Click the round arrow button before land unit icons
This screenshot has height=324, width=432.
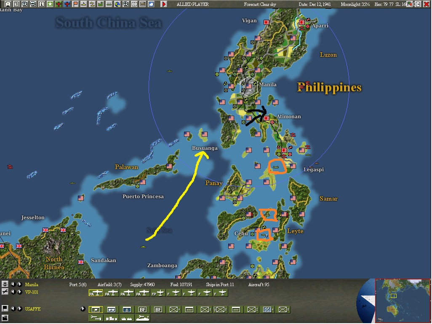(x=83, y=309)
